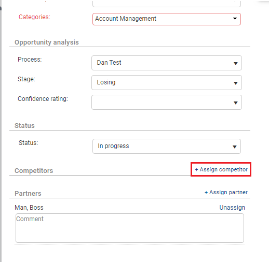Viewport: 269px width, 262px height.
Task: Click into the partner Comment text box
Action: 130,228
